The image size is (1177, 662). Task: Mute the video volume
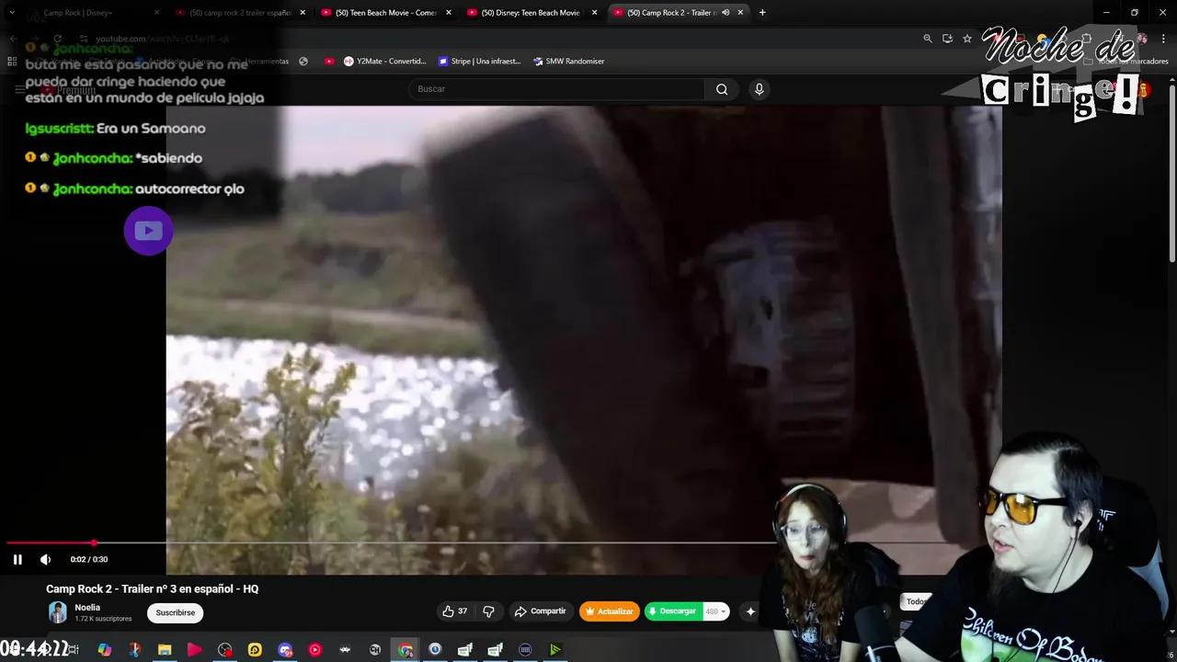tap(45, 559)
